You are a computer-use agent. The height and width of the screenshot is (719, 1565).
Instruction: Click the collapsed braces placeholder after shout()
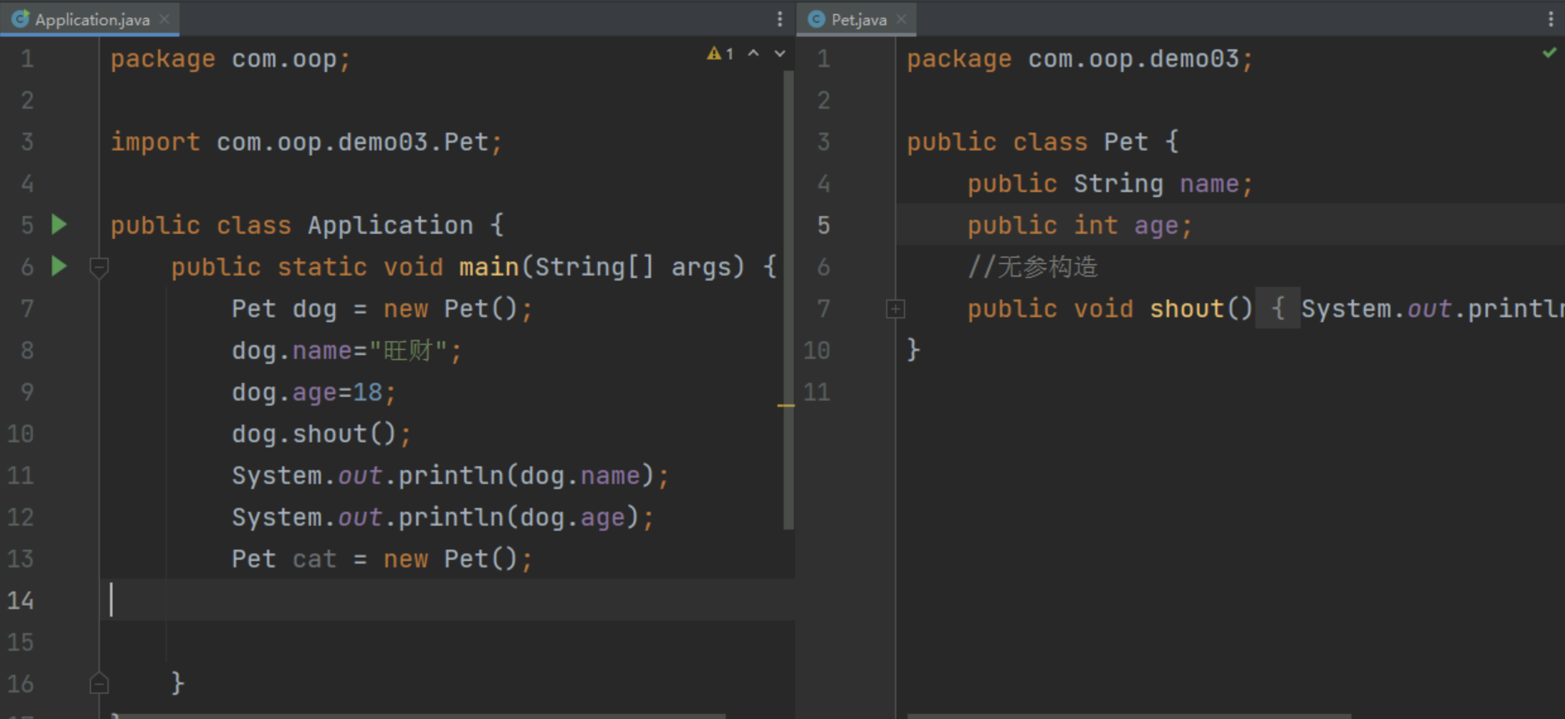click(1277, 309)
